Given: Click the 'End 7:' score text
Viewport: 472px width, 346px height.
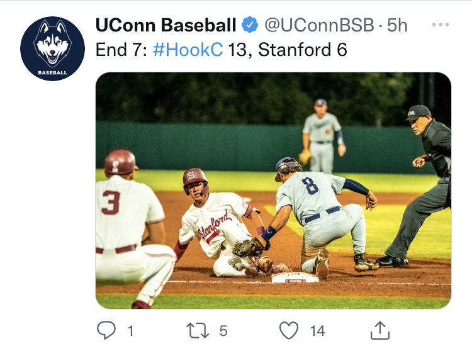Looking at the screenshot, I should [121, 50].
